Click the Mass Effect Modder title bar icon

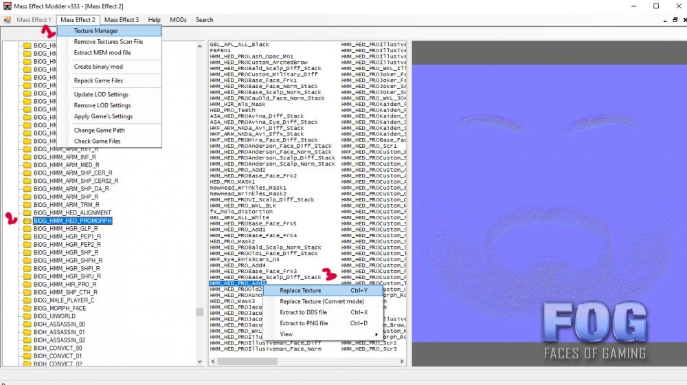[7, 5]
